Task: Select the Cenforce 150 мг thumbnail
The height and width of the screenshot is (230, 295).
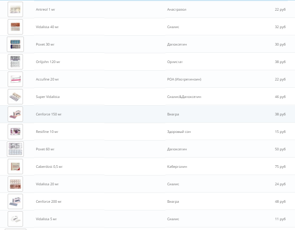Action: (x=15, y=114)
